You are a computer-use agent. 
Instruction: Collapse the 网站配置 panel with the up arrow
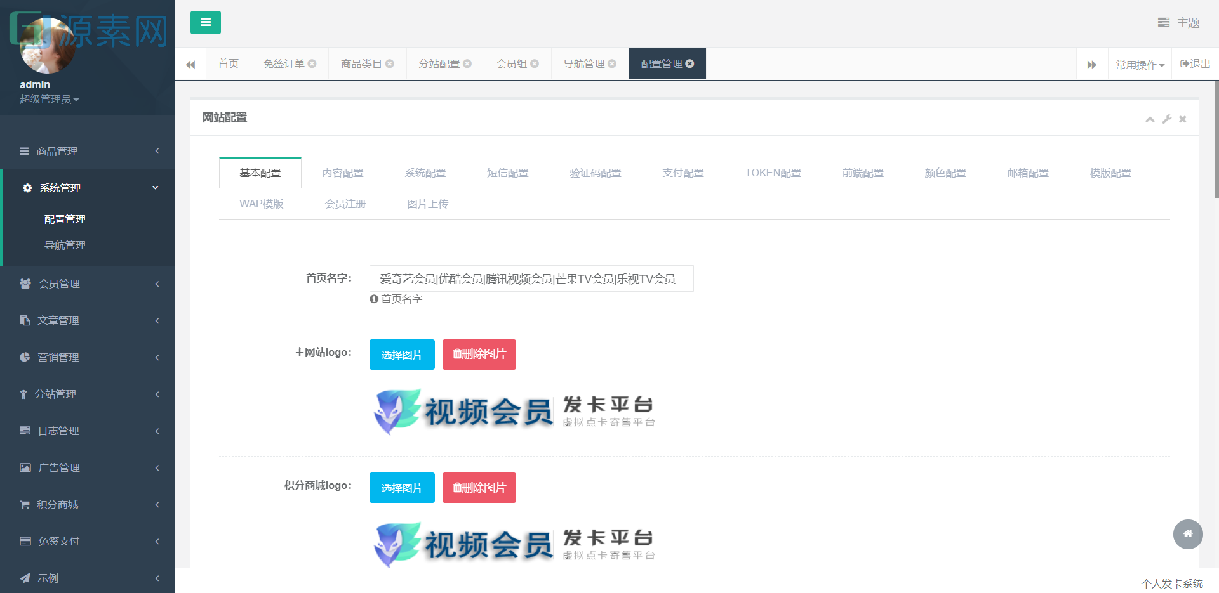(x=1149, y=119)
